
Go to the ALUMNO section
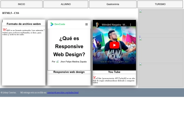click(66, 4)
